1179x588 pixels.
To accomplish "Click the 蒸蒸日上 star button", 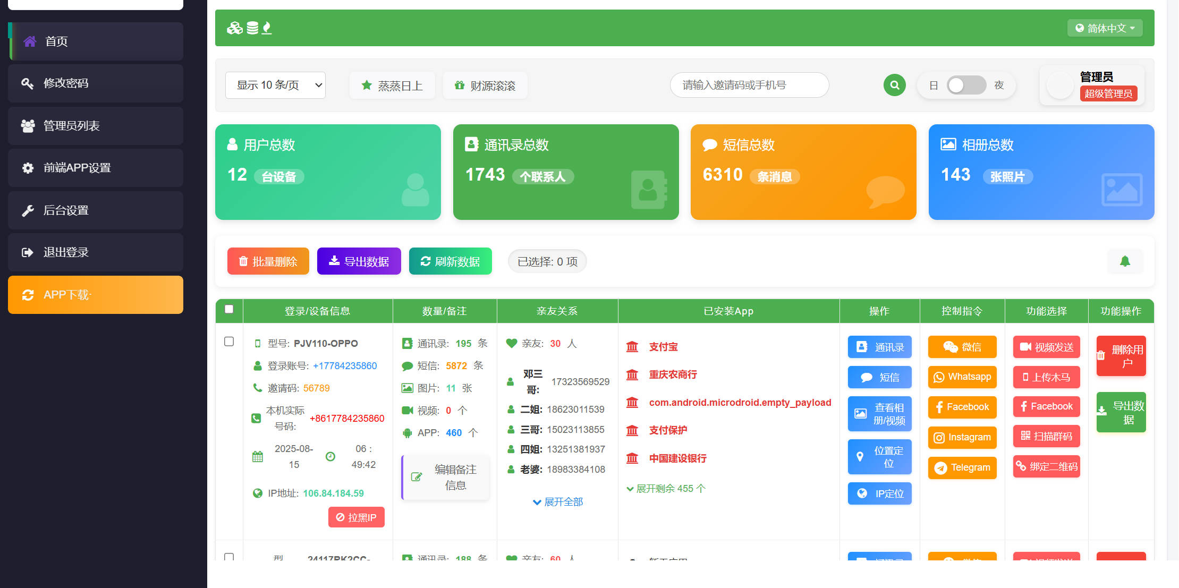I will tap(392, 86).
